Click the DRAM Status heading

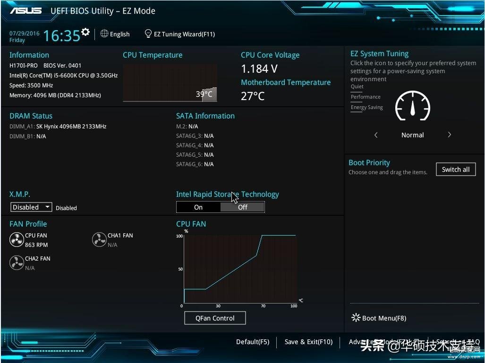click(x=31, y=116)
